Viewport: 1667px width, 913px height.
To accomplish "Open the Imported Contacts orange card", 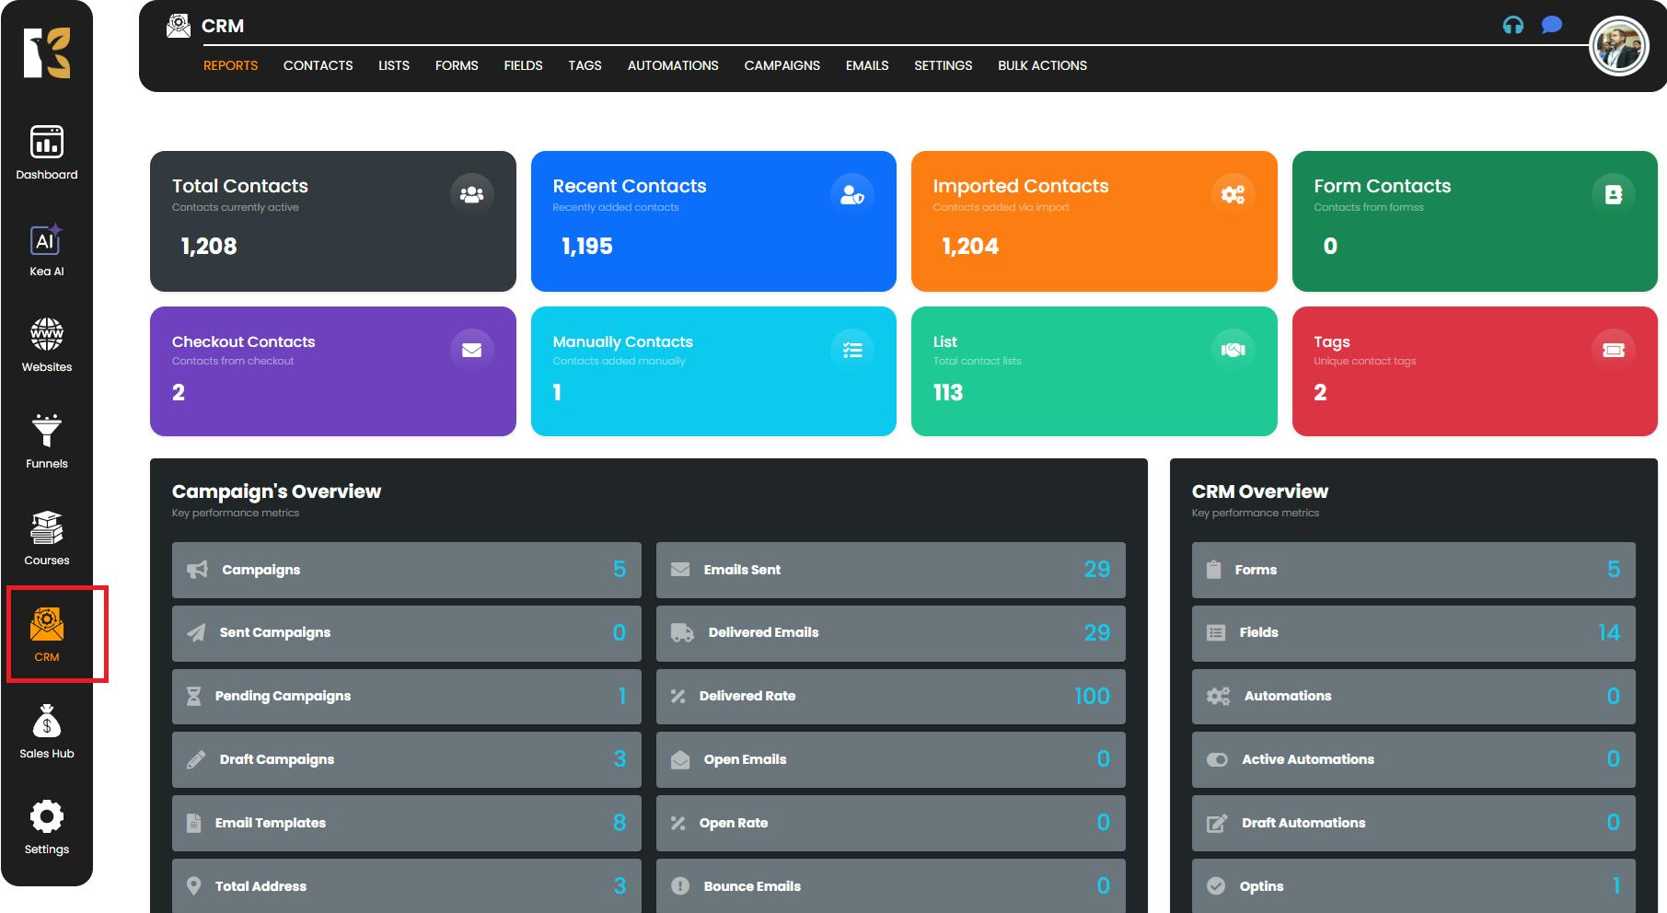I will click(1094, 221).
